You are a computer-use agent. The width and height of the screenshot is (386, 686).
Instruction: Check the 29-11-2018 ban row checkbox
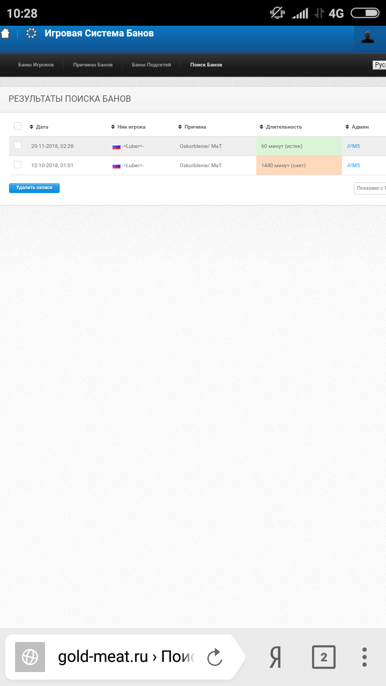click(x=18, y=145)
